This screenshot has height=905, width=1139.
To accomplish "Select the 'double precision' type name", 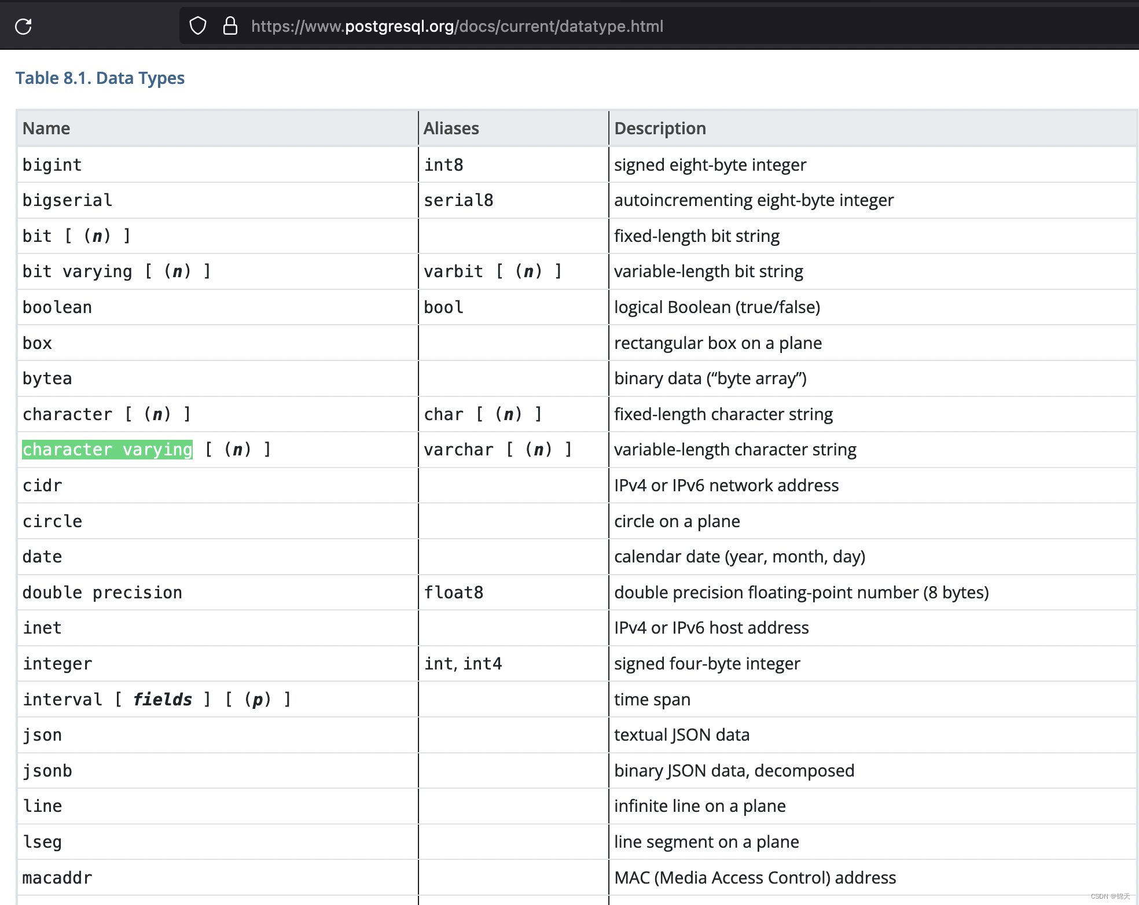I will 102,592.
